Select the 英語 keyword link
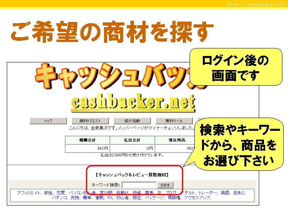 tap(225, 193)
